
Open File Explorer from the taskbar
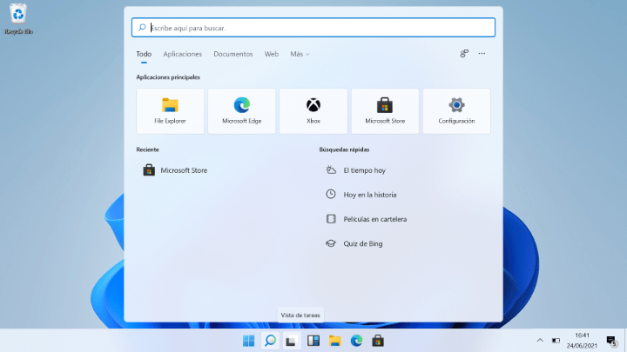point(334,341)
